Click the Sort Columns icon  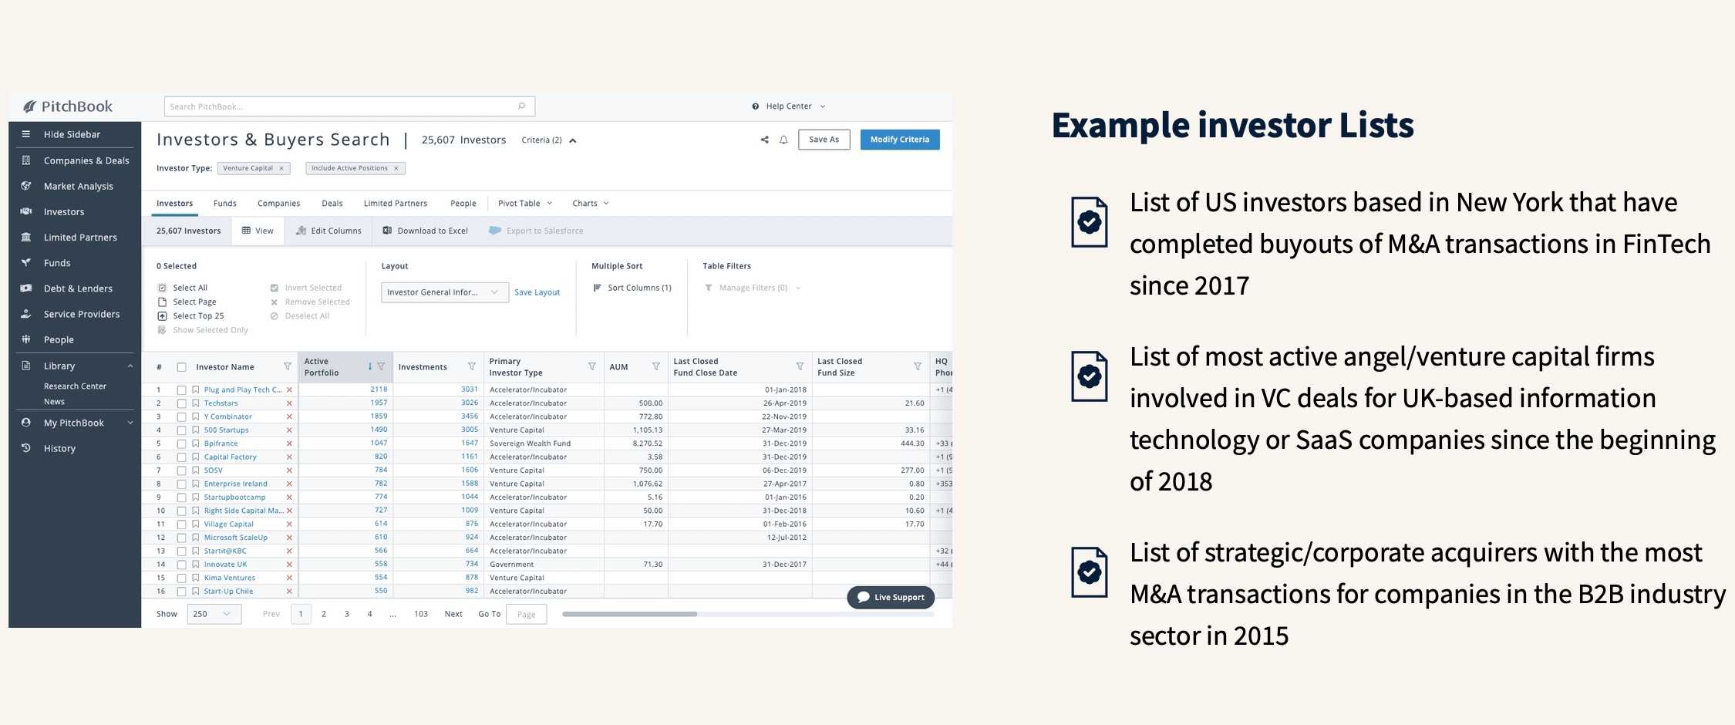(x=597, y=288)
